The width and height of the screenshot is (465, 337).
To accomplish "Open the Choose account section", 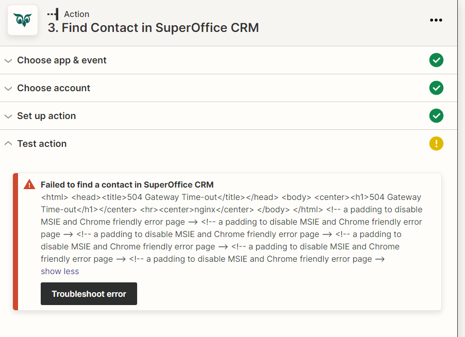I will tap(228, 88).
